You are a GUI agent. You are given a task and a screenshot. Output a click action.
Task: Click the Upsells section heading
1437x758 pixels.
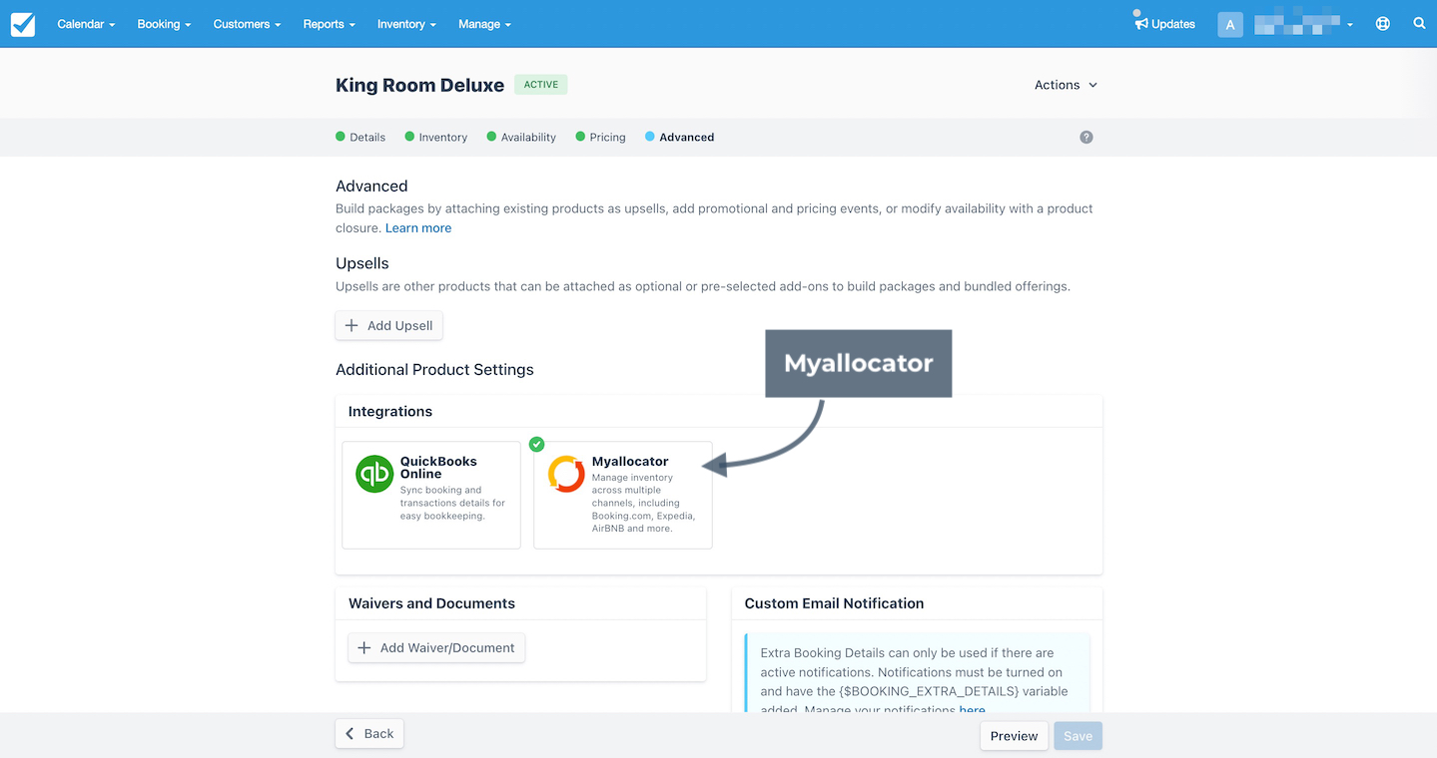362,263
